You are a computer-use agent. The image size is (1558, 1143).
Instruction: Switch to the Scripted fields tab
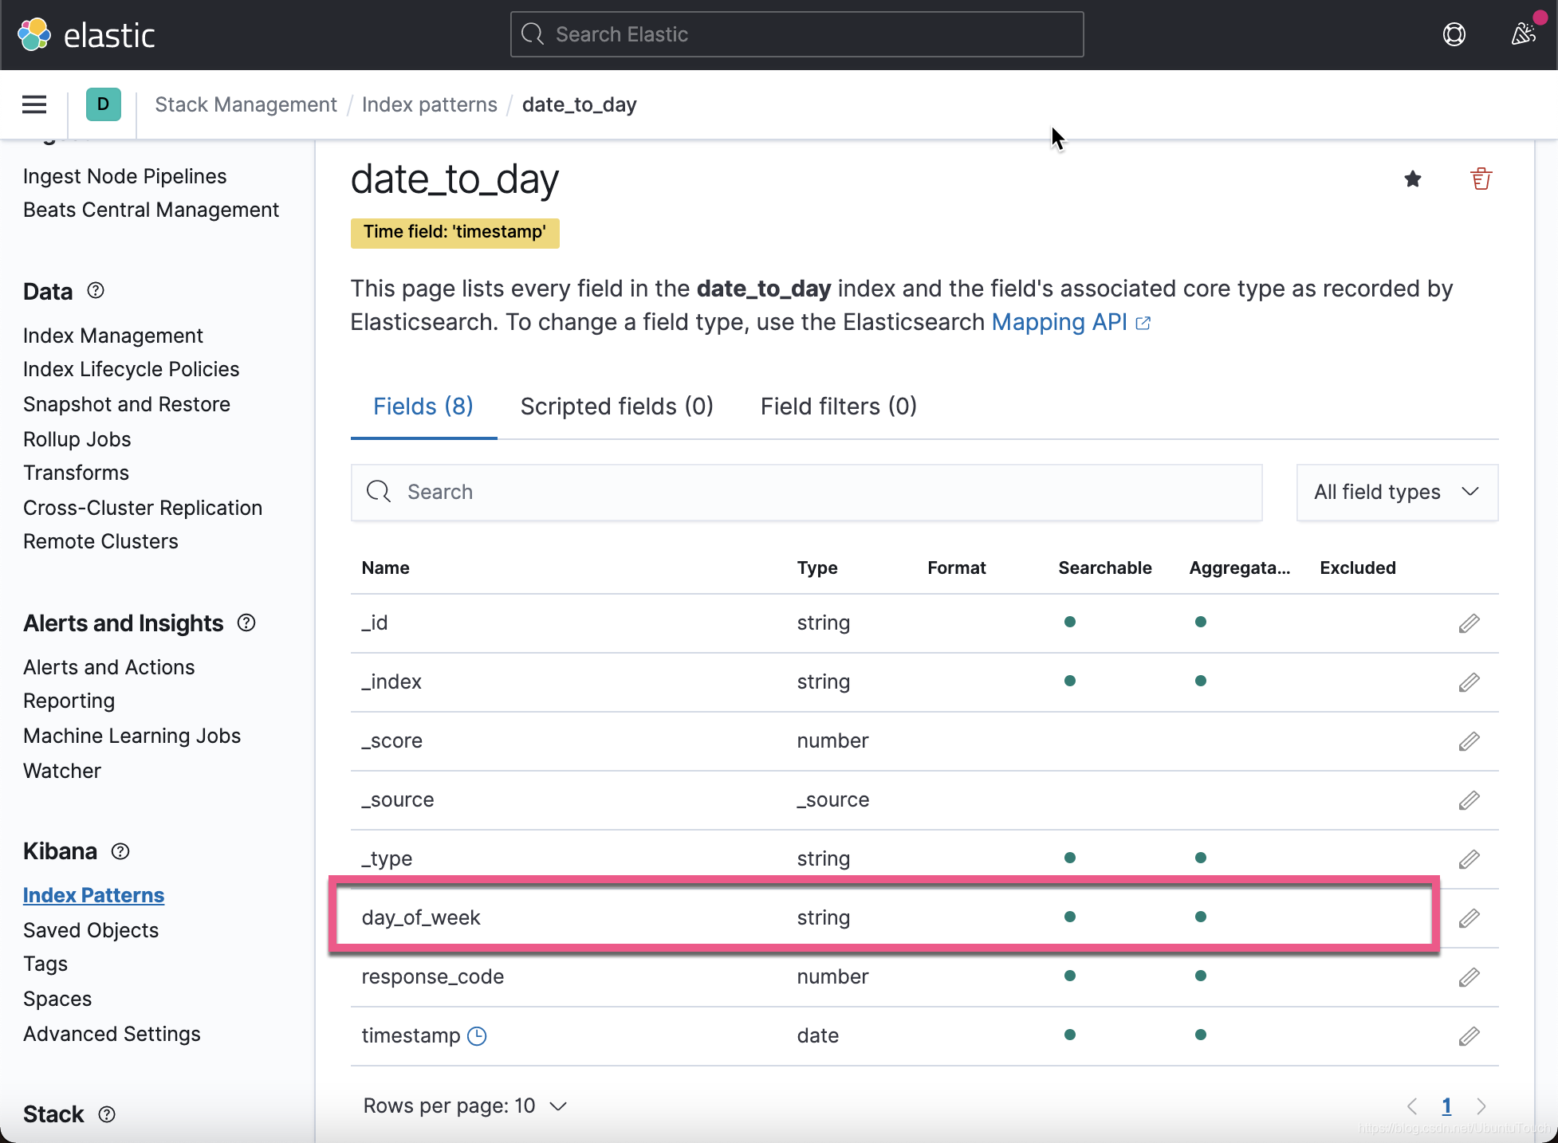(x=616, y=407)
